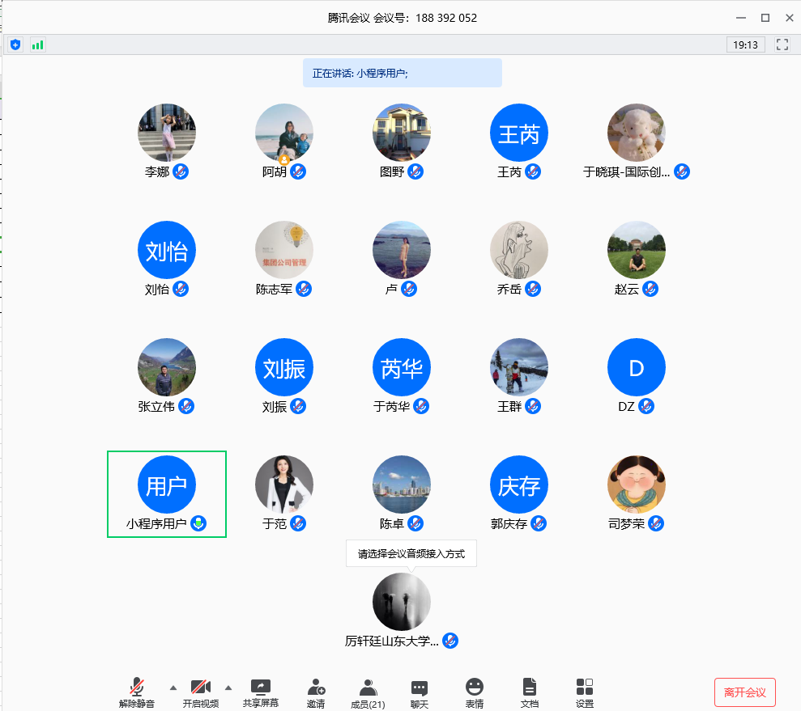Open the 邀请 invite panel
Screen dimensions: 801x711
316,693
